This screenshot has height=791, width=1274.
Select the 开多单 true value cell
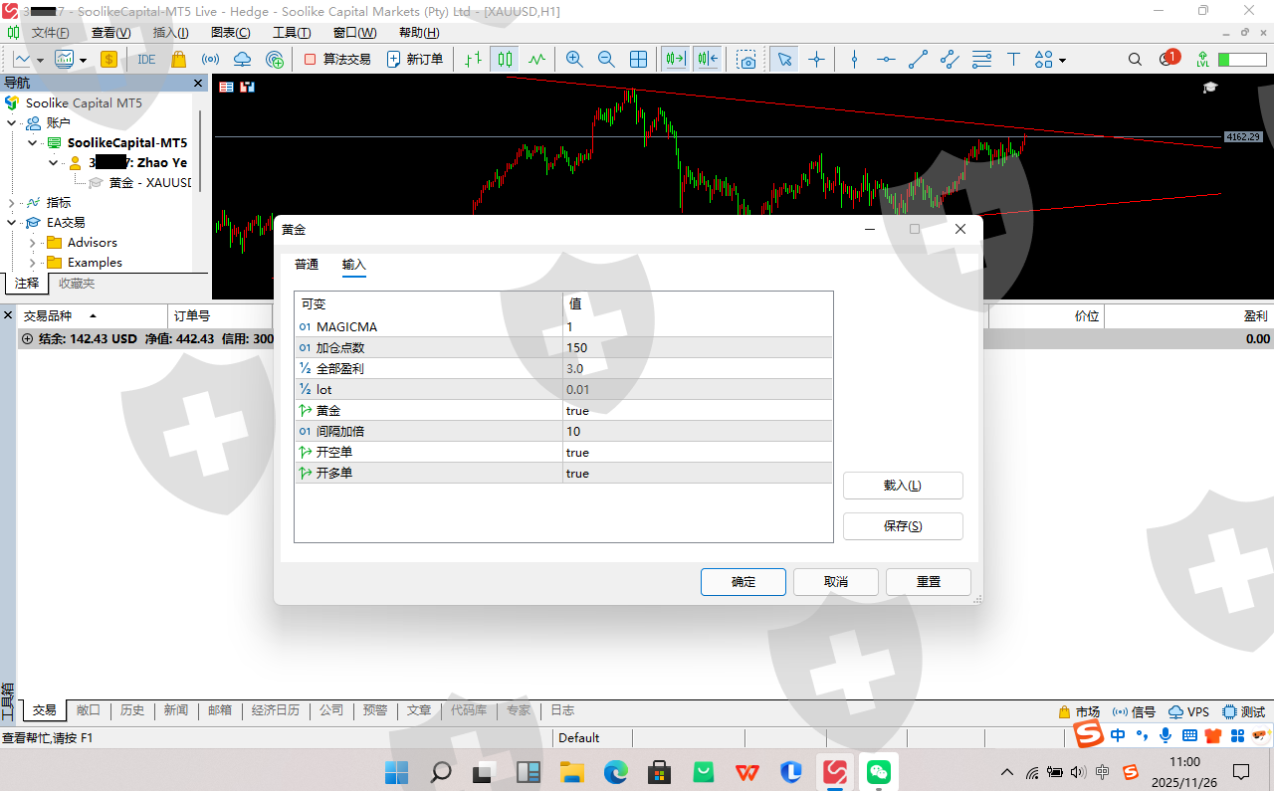tap(697, 473)
